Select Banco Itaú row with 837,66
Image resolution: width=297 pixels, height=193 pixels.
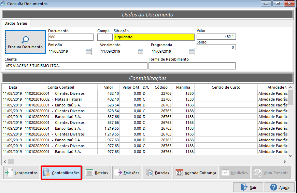click(145, 117)
